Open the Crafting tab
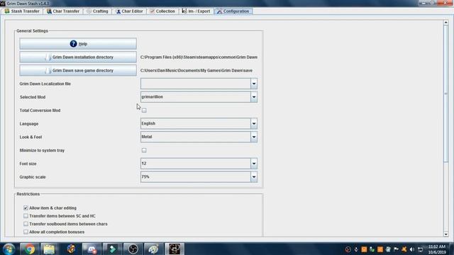Viewport: 454px width, 255px height. point(97,11)
